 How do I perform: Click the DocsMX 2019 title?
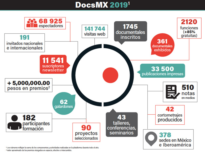click(x=102, y=5)
